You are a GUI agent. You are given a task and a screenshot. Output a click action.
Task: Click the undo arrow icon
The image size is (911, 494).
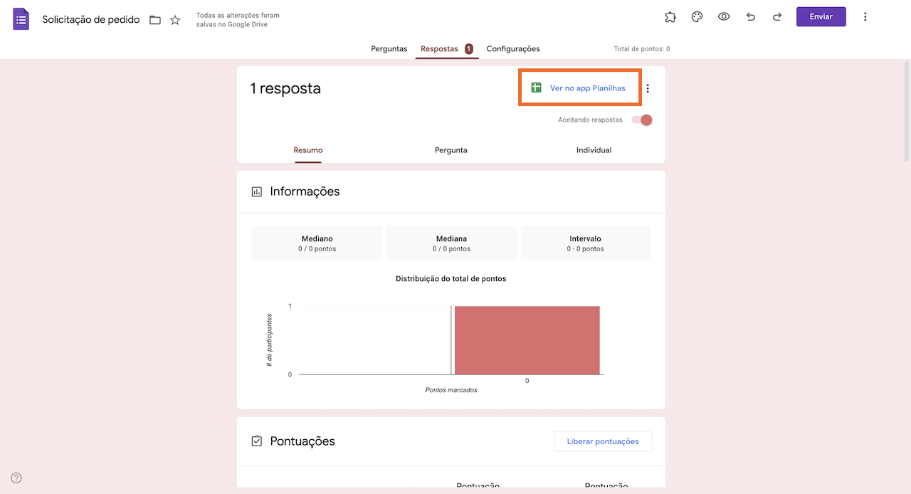751,17
